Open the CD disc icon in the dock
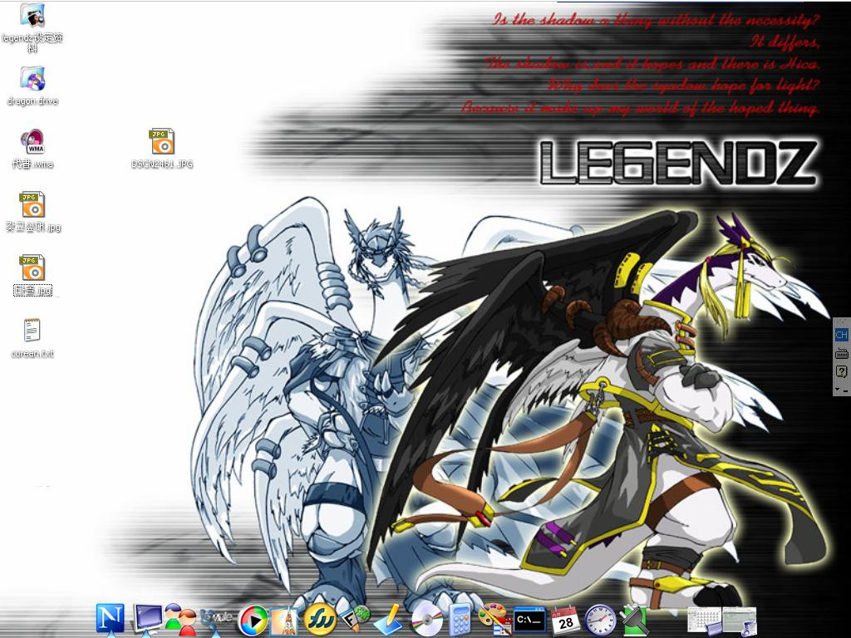851x638 pixels. 426,620
